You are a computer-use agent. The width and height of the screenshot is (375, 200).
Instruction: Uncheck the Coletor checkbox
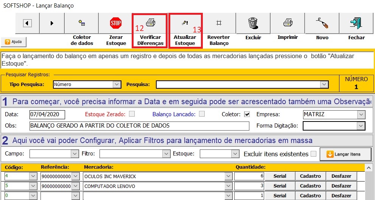tap(247, 114)
